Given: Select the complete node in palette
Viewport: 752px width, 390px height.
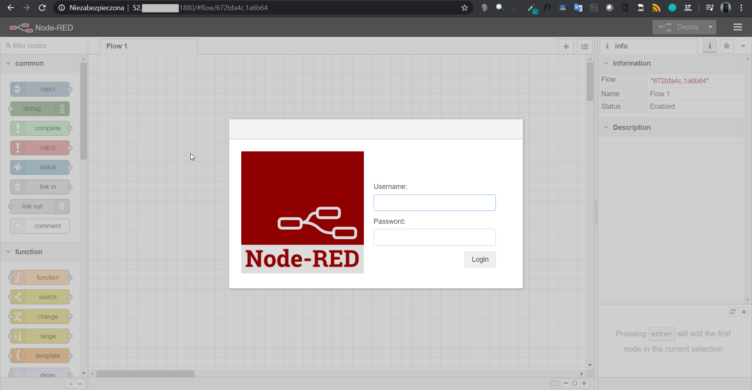Looking at the screenshot, I should click(x=40, y=128).
